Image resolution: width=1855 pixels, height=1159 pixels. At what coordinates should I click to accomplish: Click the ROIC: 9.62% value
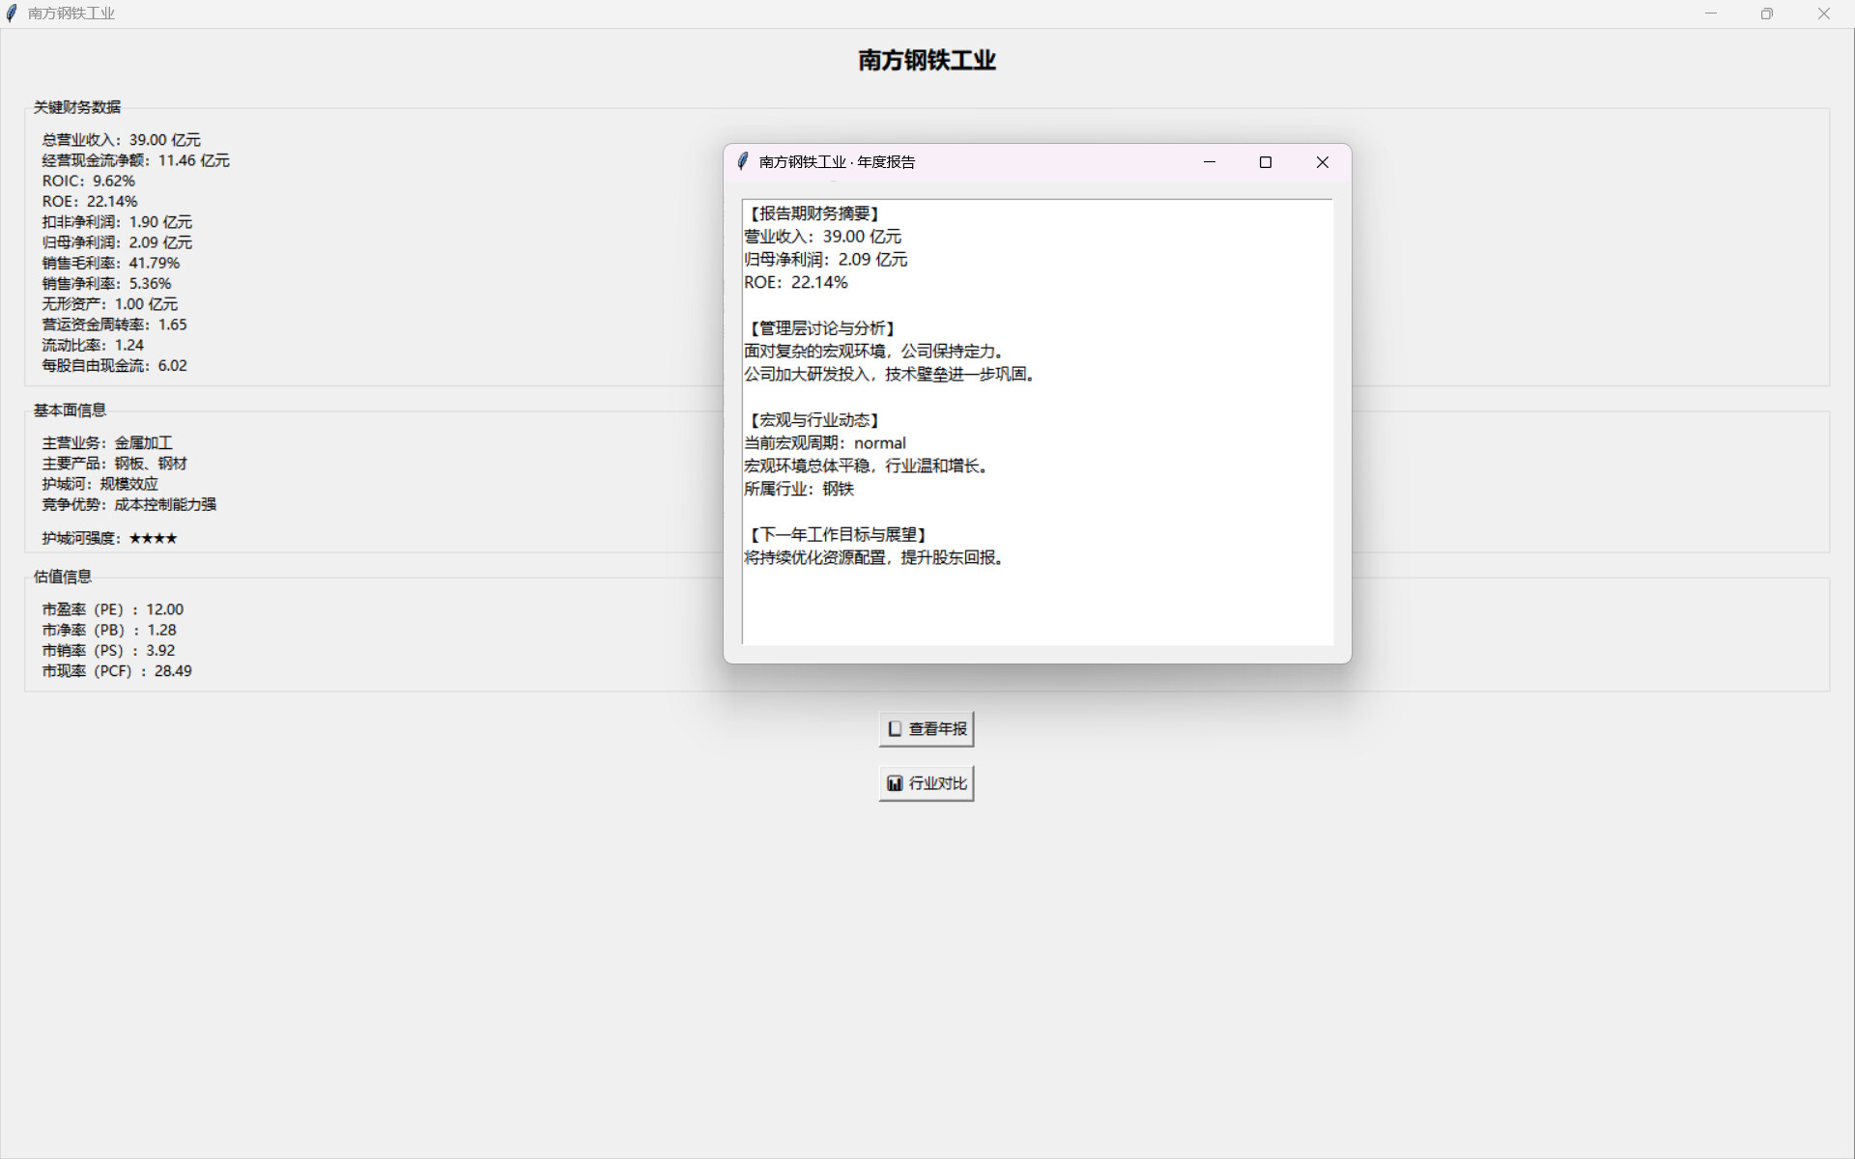(x=89, y=181)
